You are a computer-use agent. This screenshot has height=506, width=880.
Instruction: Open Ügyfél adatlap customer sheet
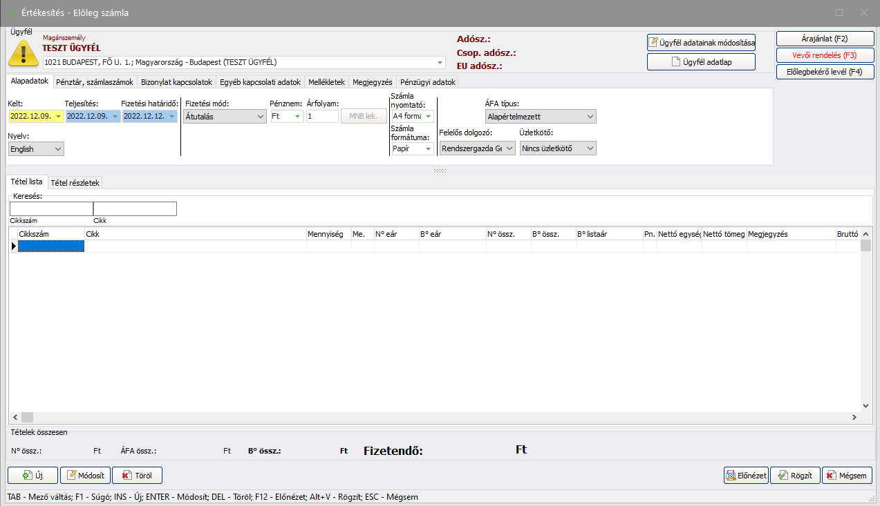[701, 62]
